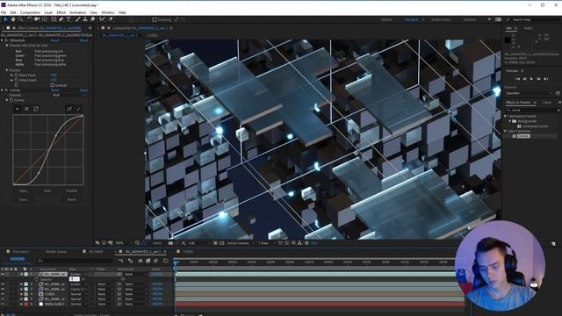Collapse Channel Info group
Viewport: 562px width, 316px height.
point(7,46)
